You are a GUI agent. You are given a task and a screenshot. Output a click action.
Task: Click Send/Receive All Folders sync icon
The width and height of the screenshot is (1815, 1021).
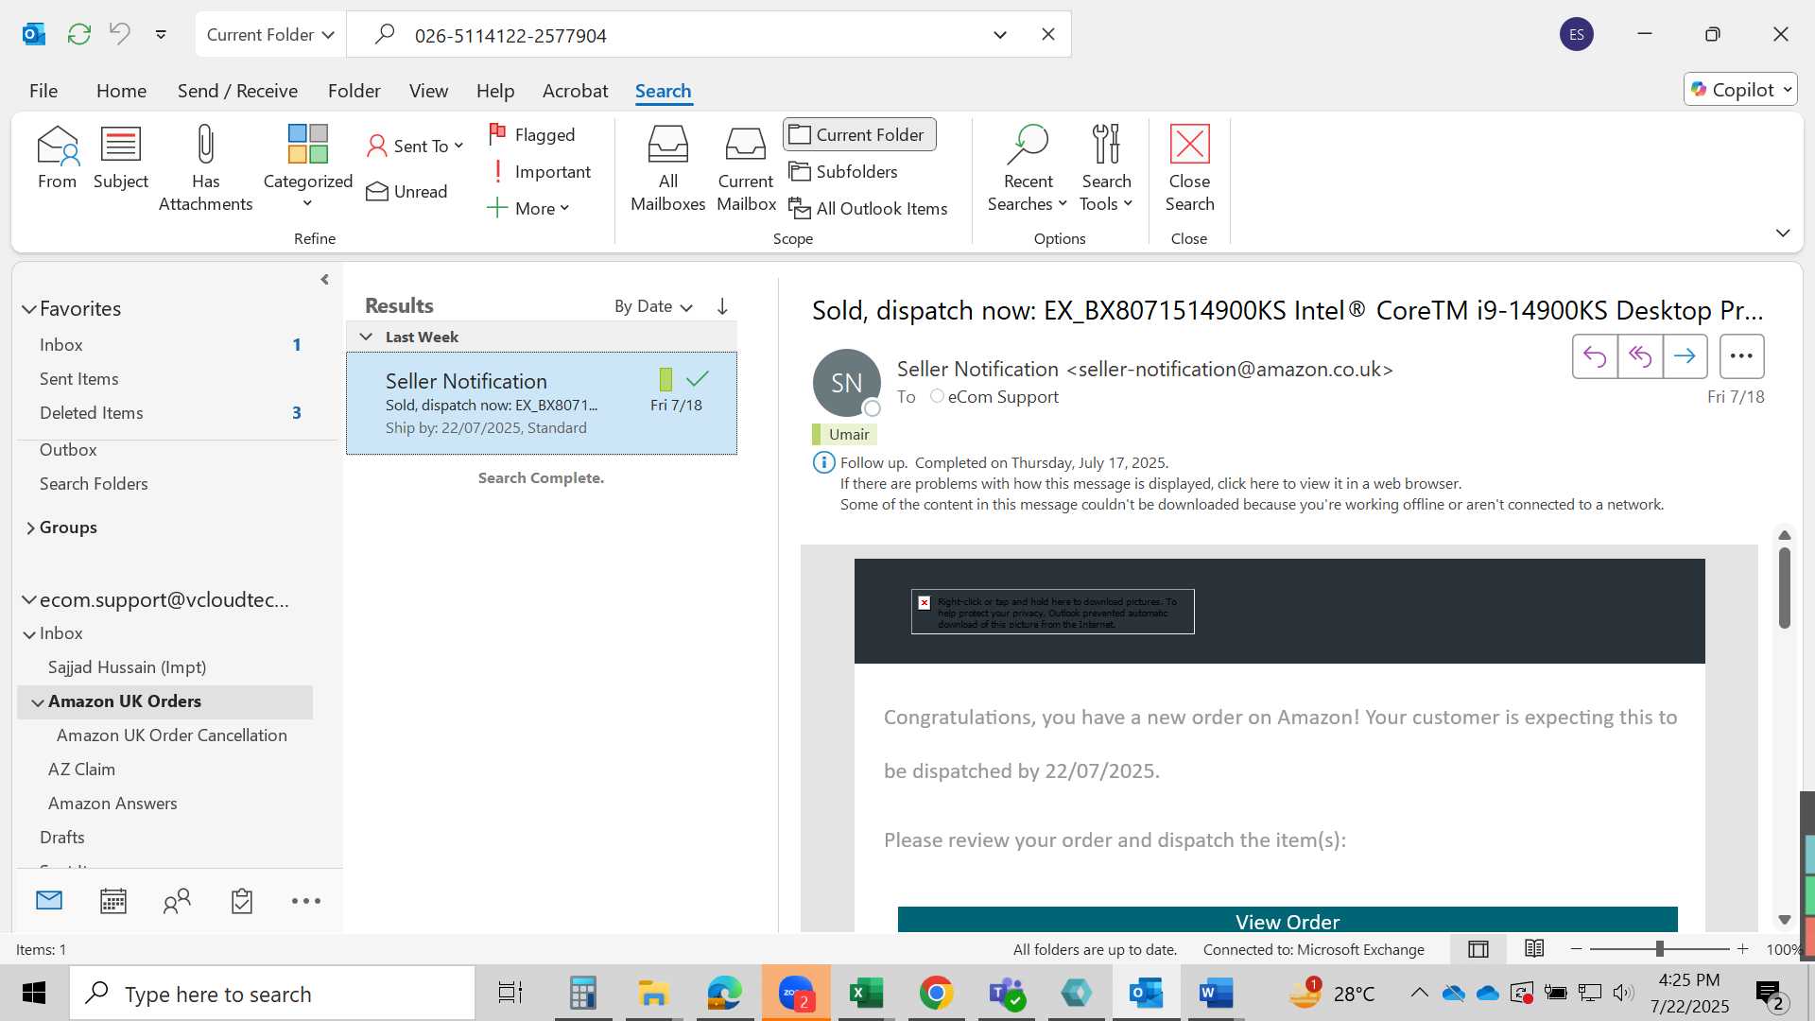[79, 34]
